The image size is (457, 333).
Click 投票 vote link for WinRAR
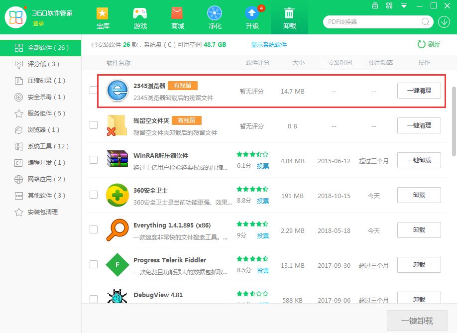point(262,166)
